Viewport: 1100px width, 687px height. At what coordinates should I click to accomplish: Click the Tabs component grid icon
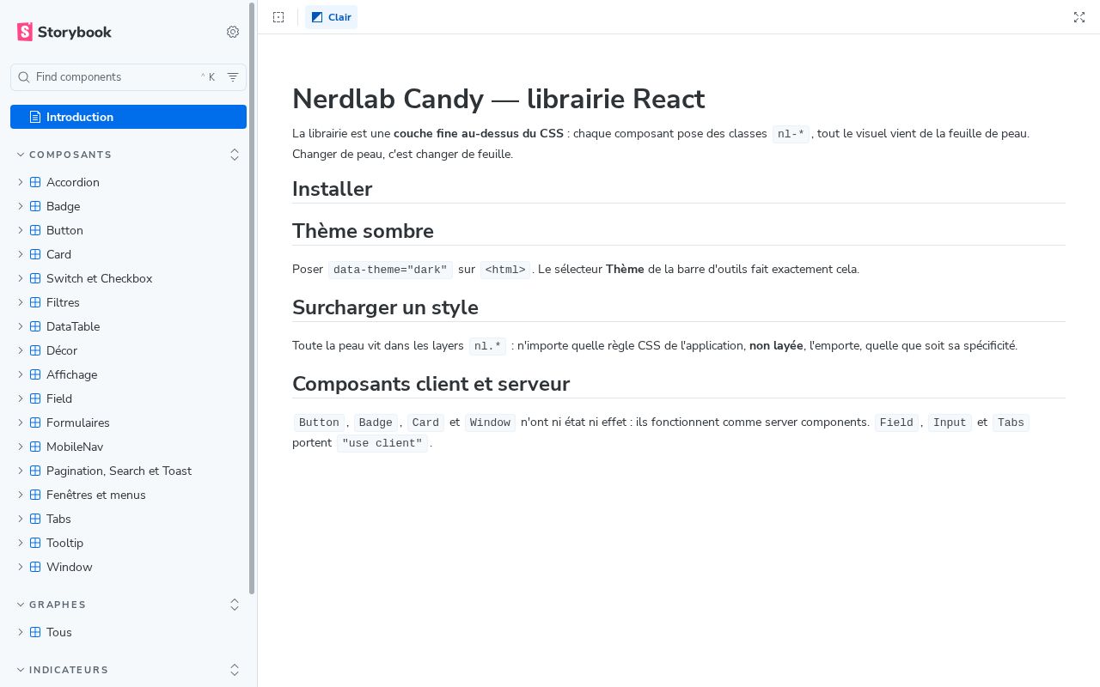35,519
